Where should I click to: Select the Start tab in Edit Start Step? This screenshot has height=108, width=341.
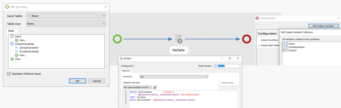click(11, 31)
